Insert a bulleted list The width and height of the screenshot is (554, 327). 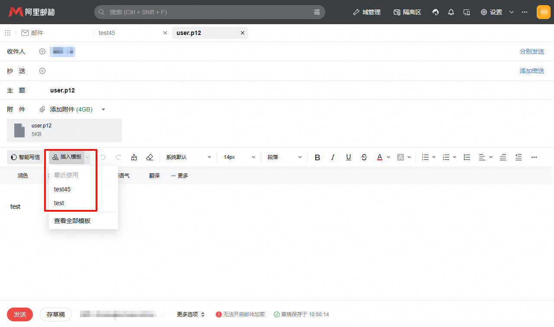click(x=426, y=157)
